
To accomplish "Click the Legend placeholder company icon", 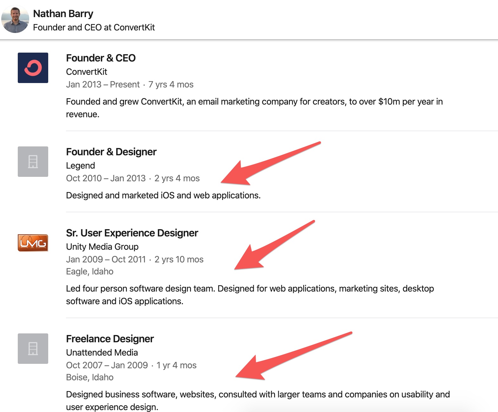I will pyautogui.click(x=33, y=162).
